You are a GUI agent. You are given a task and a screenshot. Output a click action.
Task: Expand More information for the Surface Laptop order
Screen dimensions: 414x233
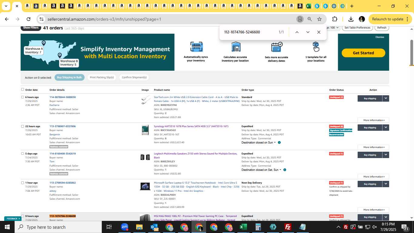tap(373, 210)
